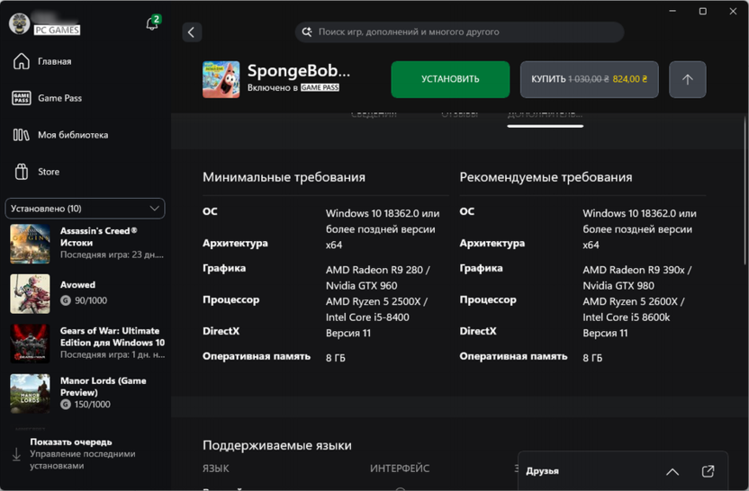Open the Store section
The height and width of the screenshot is (491, 749).
(x=49, y=172)
